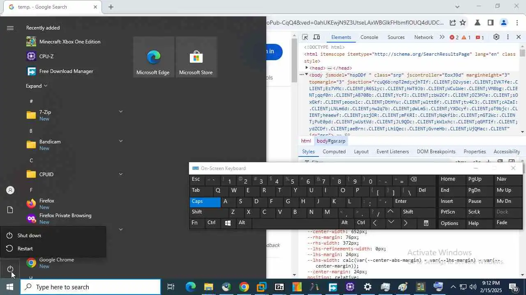Open the user account icon in Start
The image size is (526, 295).
click(x=10, y=190)
